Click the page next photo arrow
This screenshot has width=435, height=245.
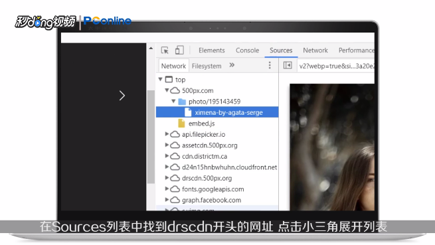[x=122, y=96]
